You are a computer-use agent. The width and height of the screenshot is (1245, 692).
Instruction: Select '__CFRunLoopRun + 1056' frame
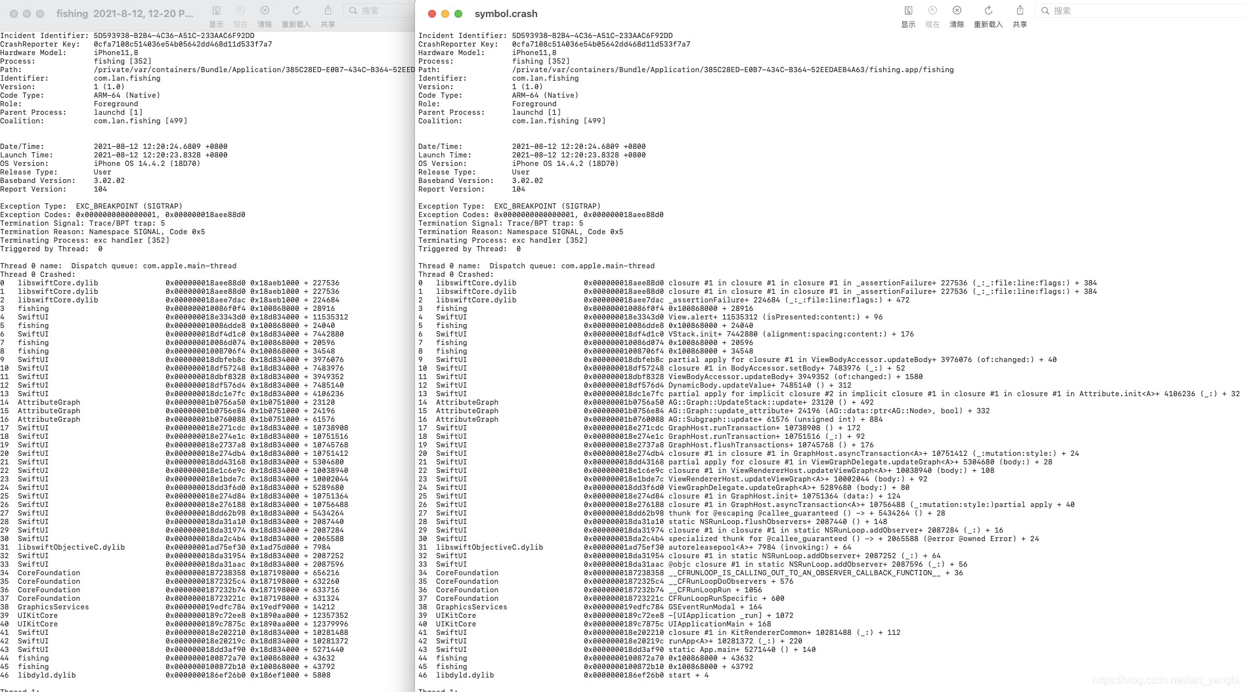click(590, 590)
